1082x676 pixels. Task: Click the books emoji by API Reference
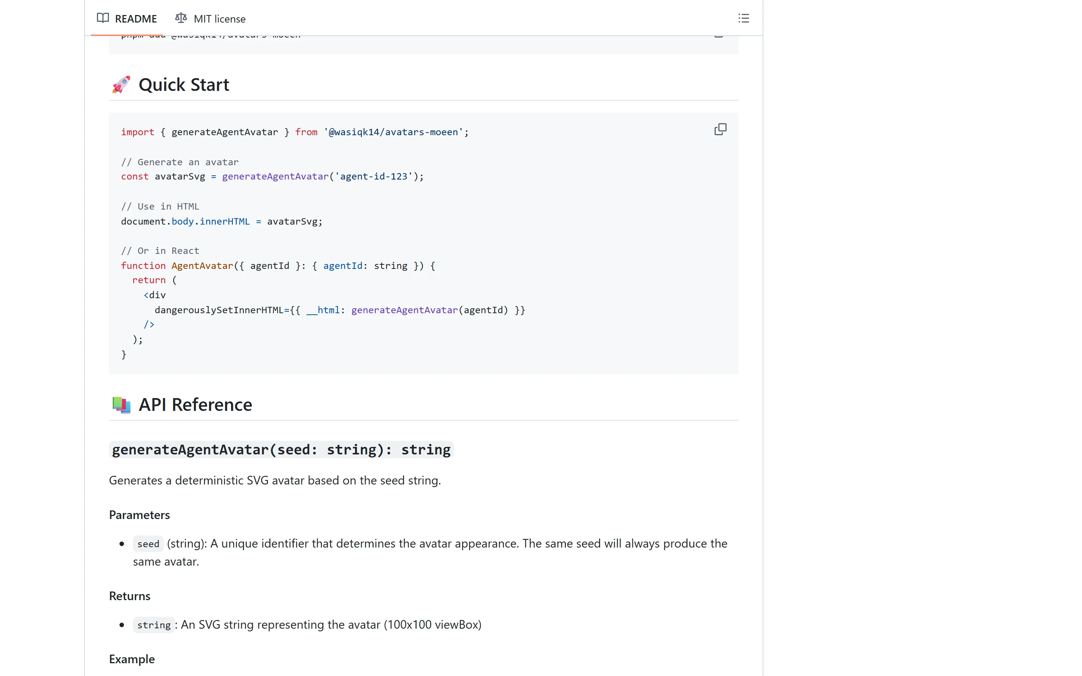(121, 404)
